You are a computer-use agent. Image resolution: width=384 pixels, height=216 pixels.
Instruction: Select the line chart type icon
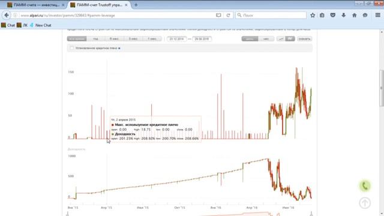281,38
